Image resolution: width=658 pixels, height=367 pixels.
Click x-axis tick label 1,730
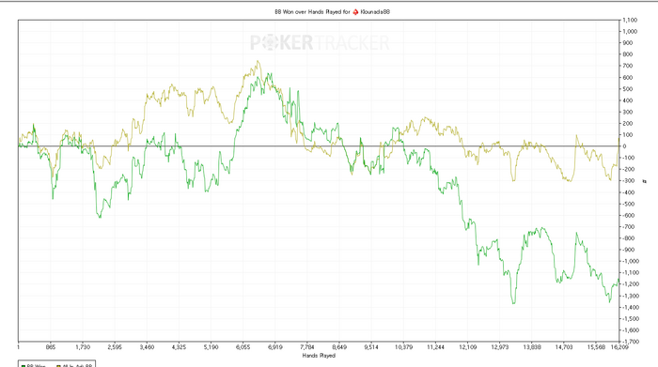click(83, 347)
